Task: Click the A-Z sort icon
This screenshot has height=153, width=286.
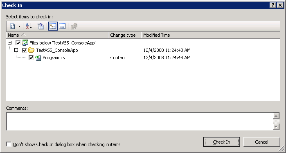Action: coord(29,26)
